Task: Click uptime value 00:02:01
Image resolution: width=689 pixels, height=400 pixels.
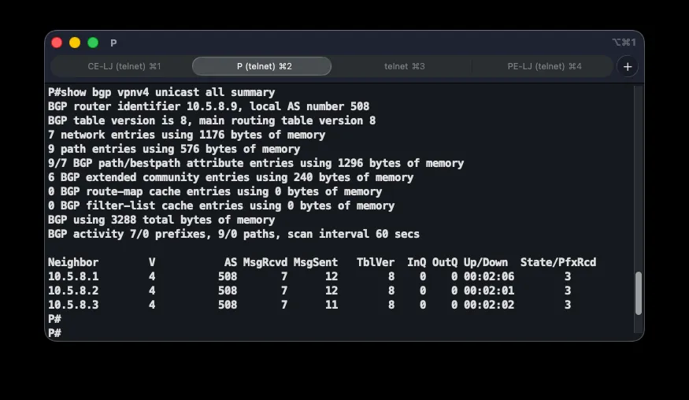Action: pyautogui.click(x=489, y=291)
